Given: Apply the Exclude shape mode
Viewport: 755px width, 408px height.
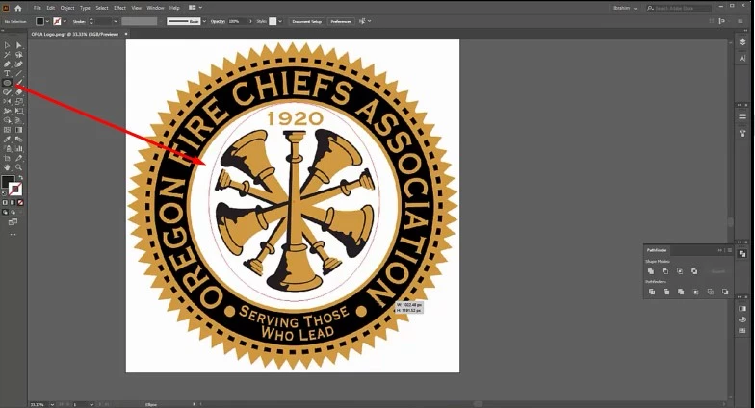Looking at the screenshot, I should [694, 271].
